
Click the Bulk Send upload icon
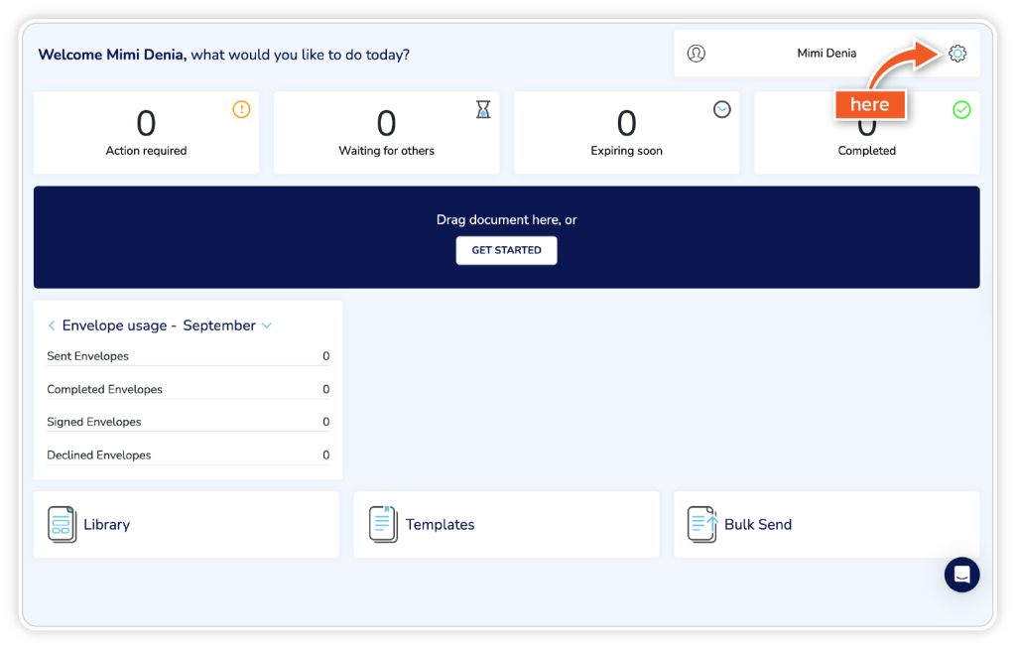703,524
